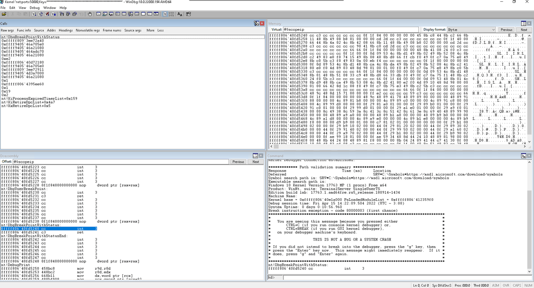Click Headings option in the Calls panel
Viewport: 534px width, 288px height.
tap(65, 29)
